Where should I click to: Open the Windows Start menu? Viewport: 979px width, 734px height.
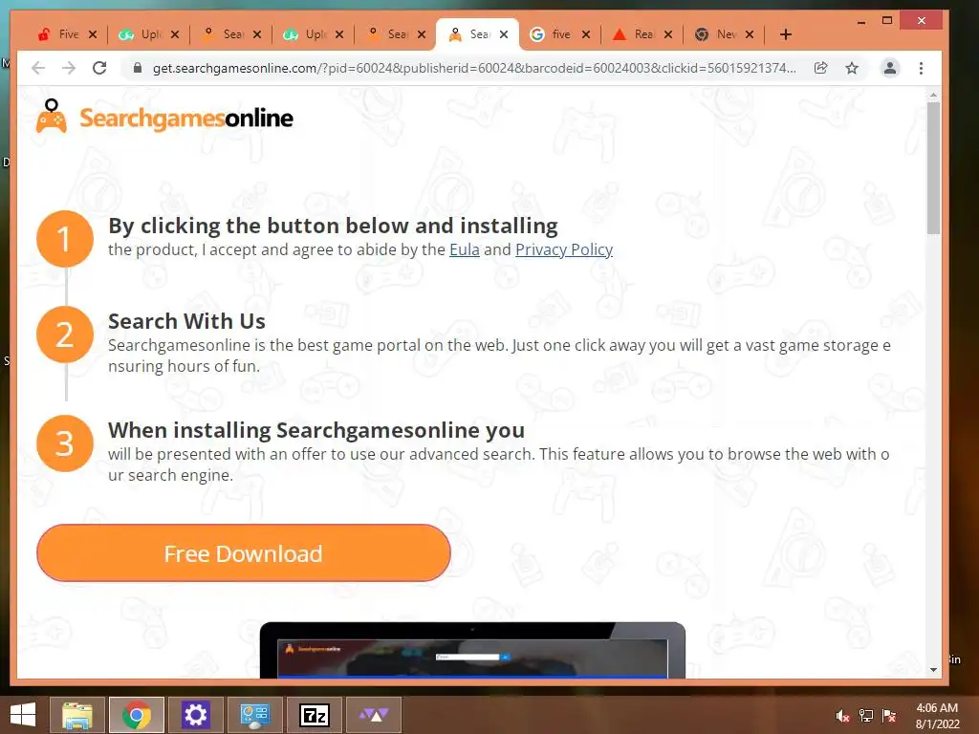(x=23, y=715)
